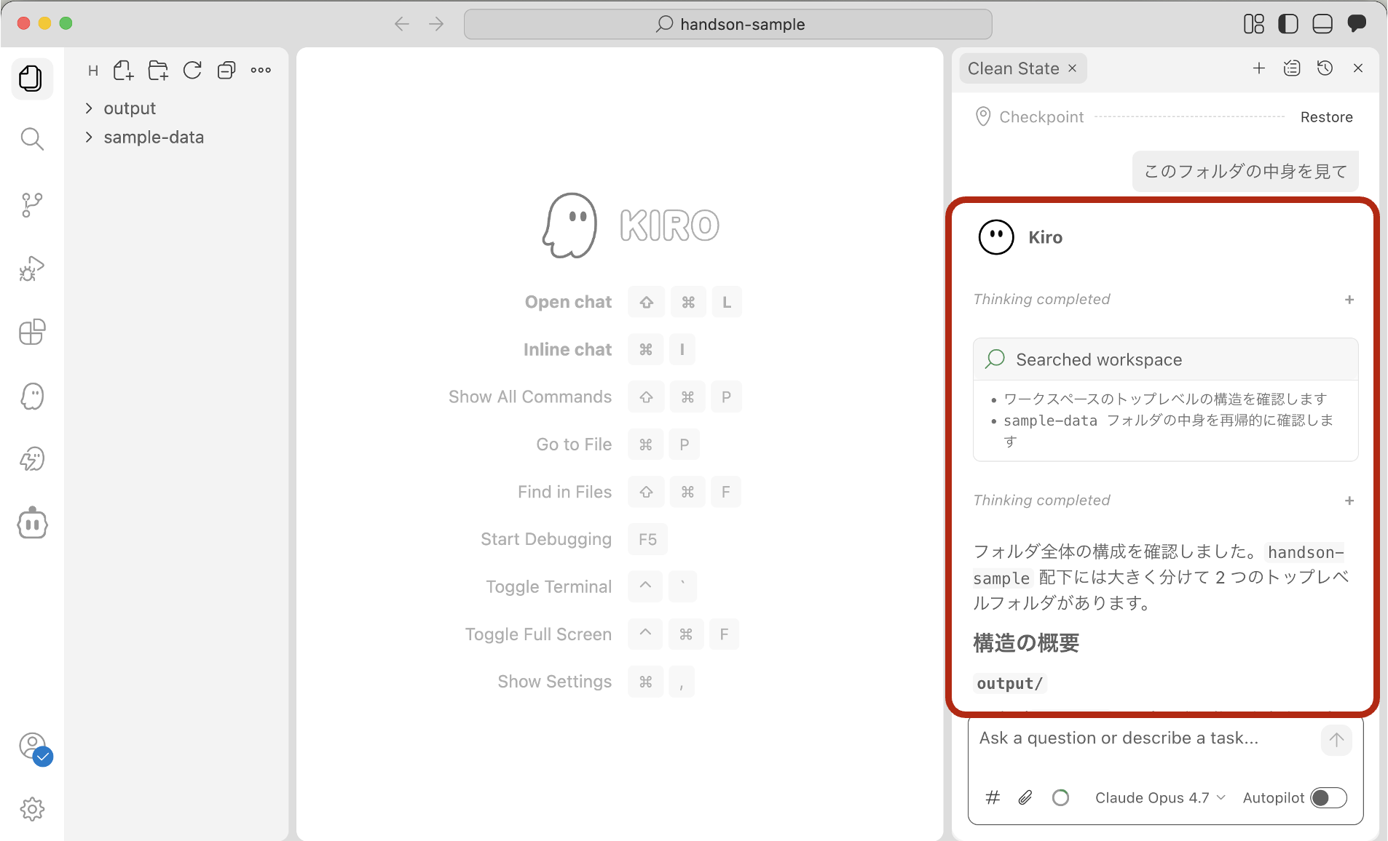Toggle primary side bar visibility
1388x841 pixels.
tap(1288, 24)
